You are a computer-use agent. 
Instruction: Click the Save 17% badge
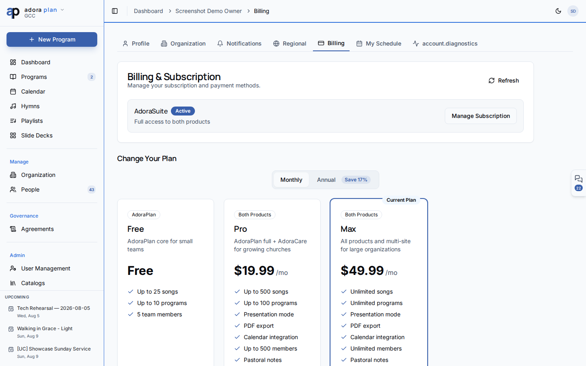point(356,180)
